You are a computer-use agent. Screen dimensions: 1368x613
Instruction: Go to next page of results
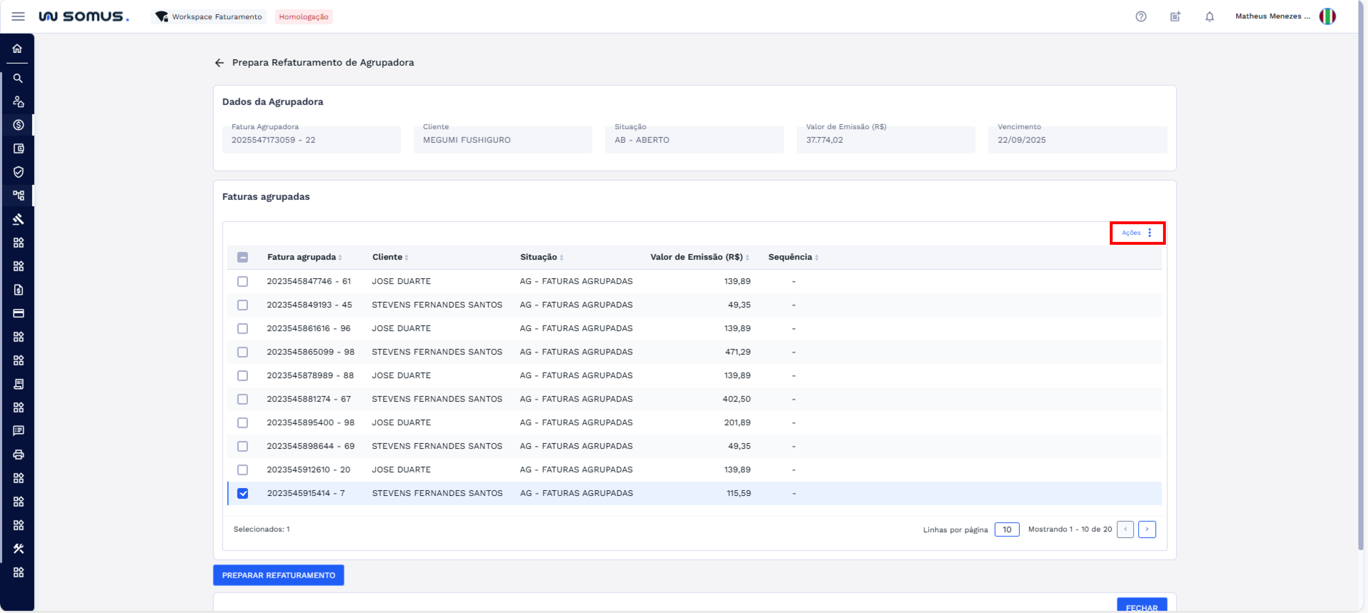1147,529
